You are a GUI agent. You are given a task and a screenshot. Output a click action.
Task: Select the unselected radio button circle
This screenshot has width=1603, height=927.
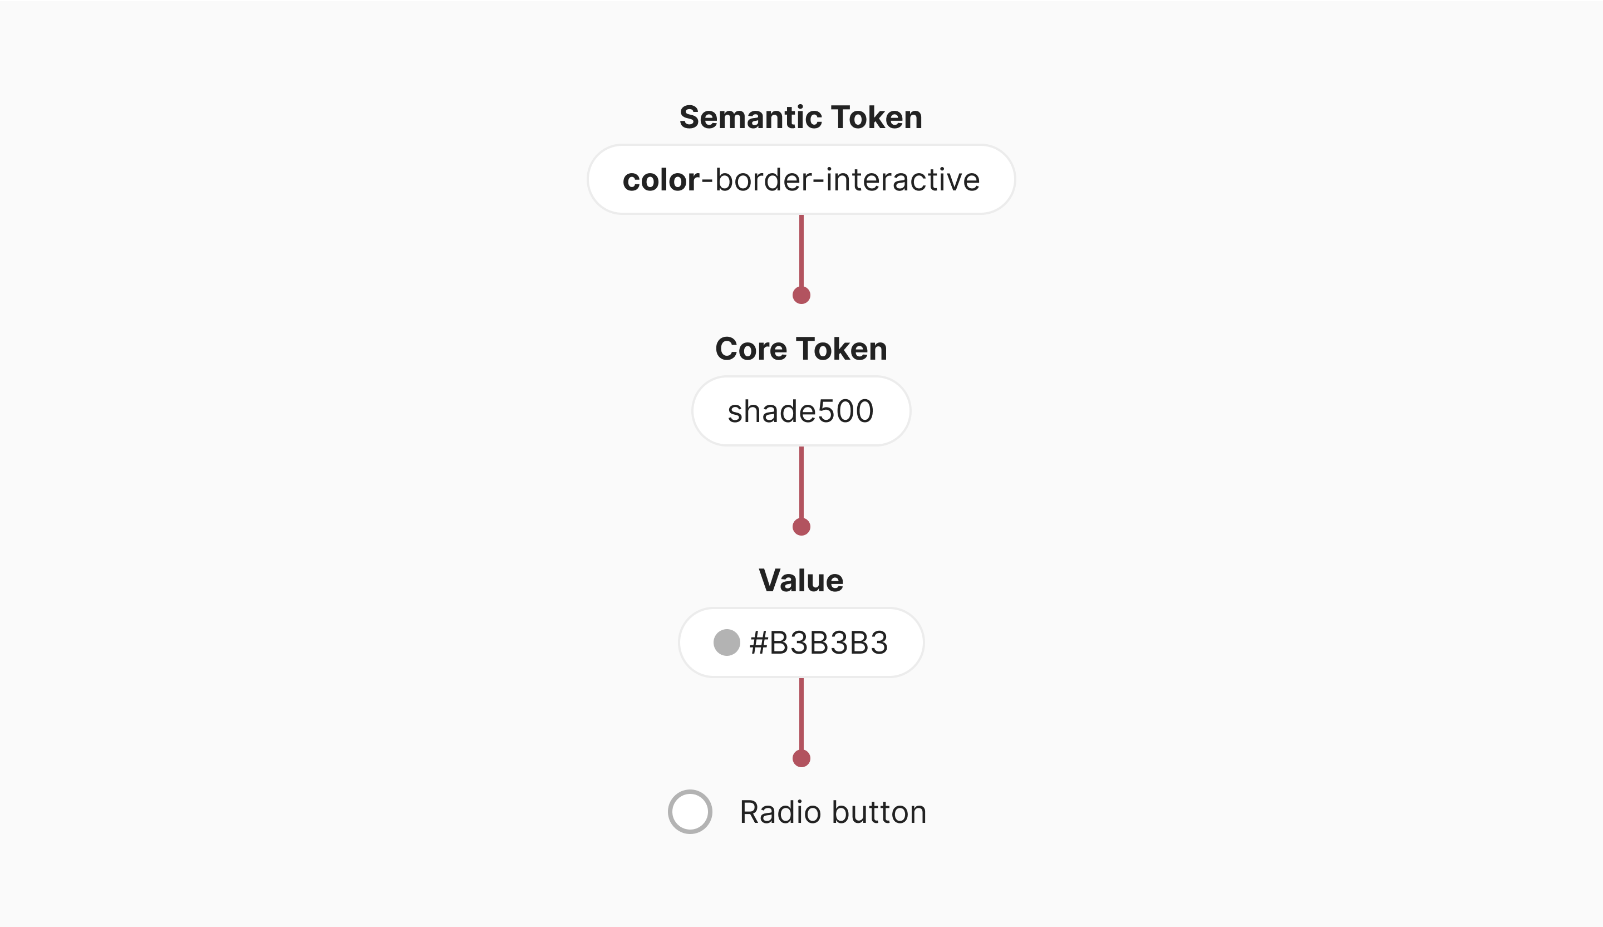pos(690,812)
